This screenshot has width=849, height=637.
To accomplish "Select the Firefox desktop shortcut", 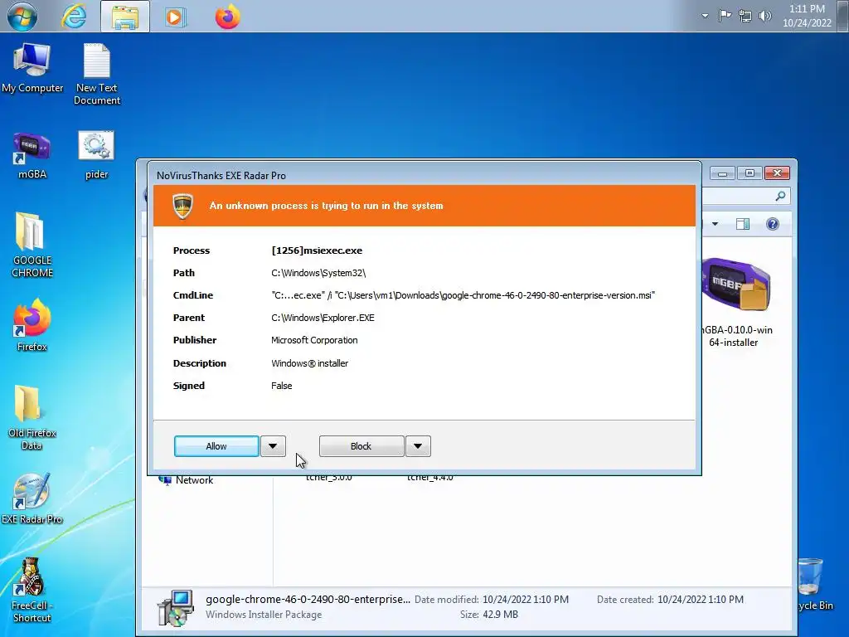I will point(32,325).
